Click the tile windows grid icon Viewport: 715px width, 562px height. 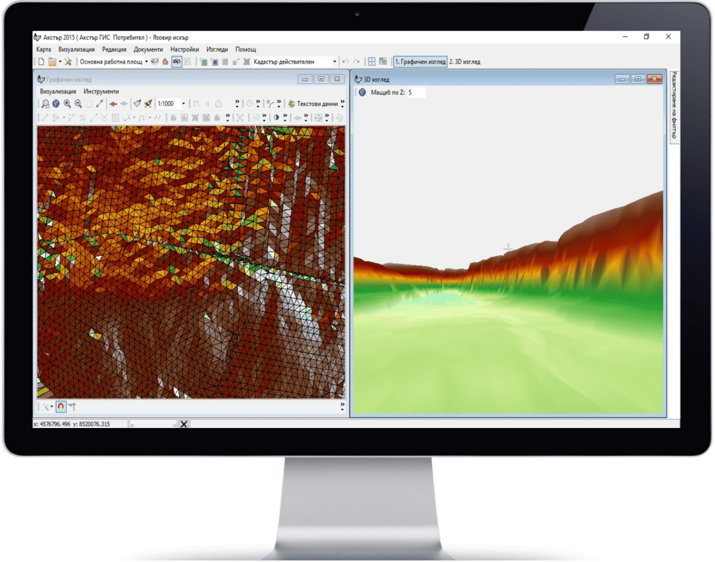coord(372,62)
